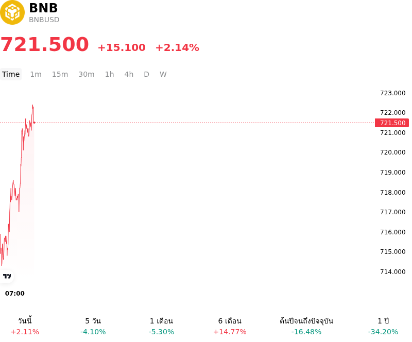This screenshot has height=342, width=412.
Task: Switch to Daily (D) interval
Action: [147, 74]
